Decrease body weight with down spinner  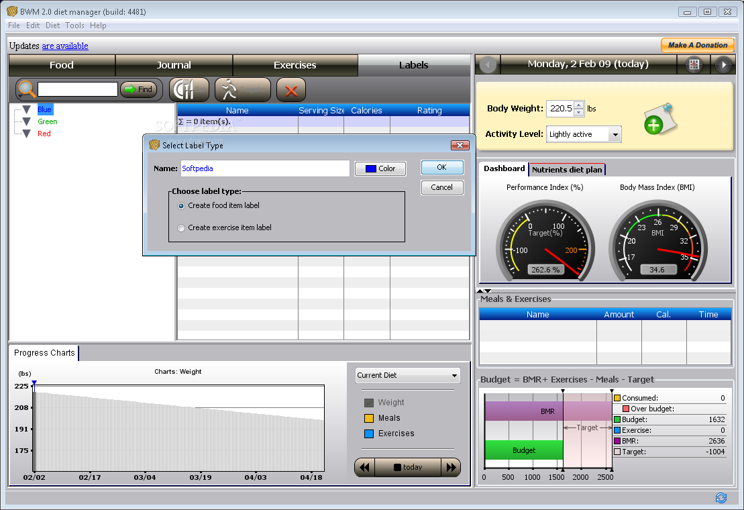578,113
